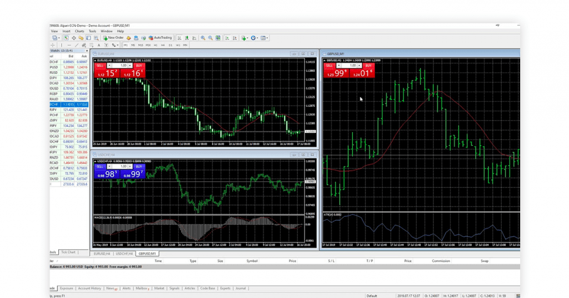
Task: Close the Market Watch panel
Action: tap(88, 51)
